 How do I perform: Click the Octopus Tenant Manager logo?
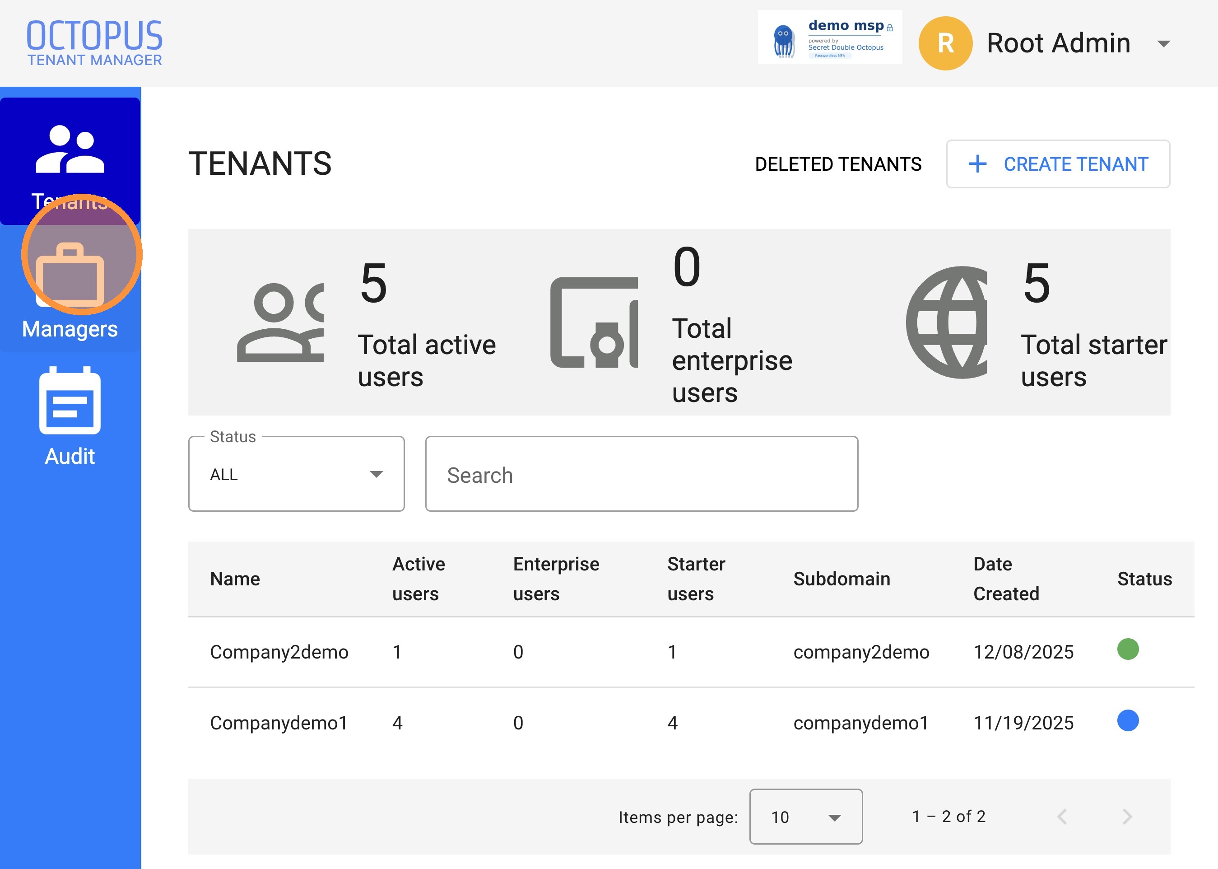95,43
